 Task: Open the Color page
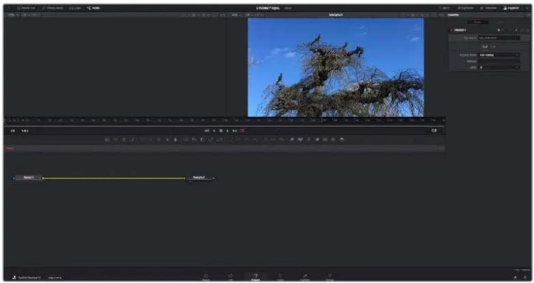point(280,277)
